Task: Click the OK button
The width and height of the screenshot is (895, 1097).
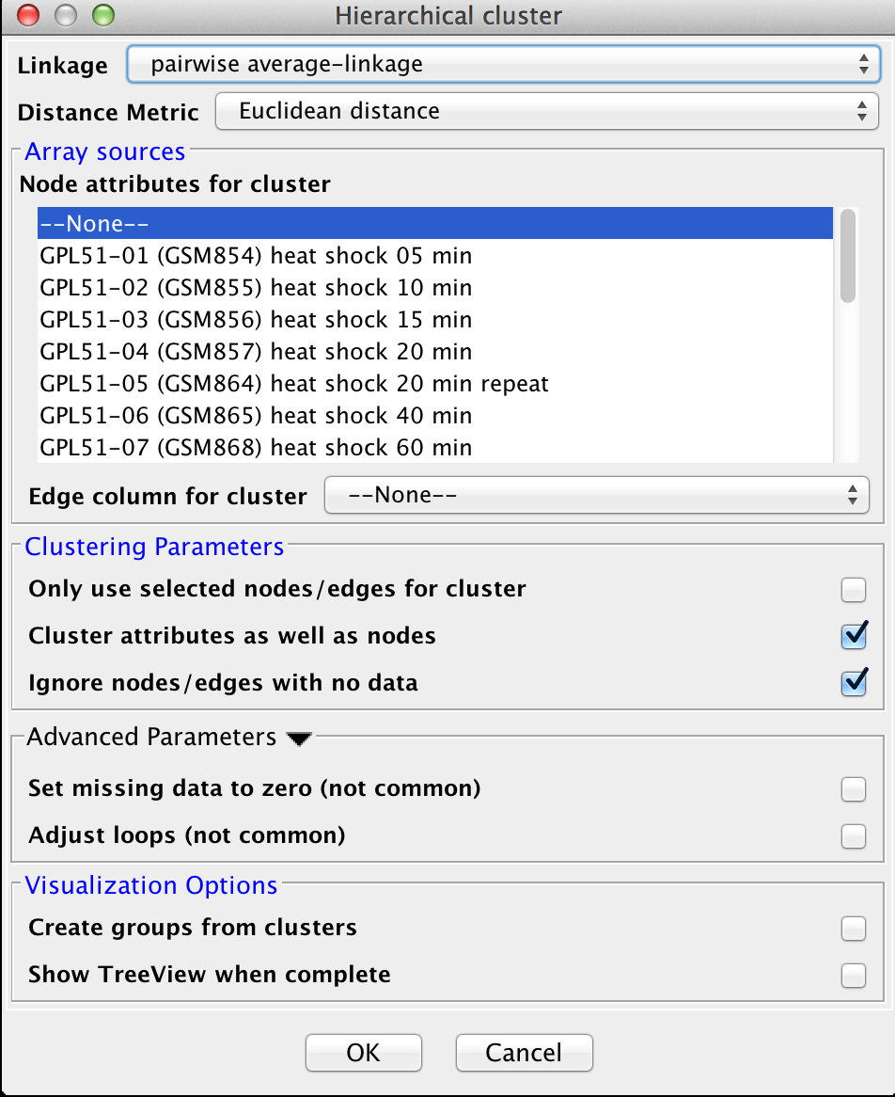Action: tap(364, 1052)
